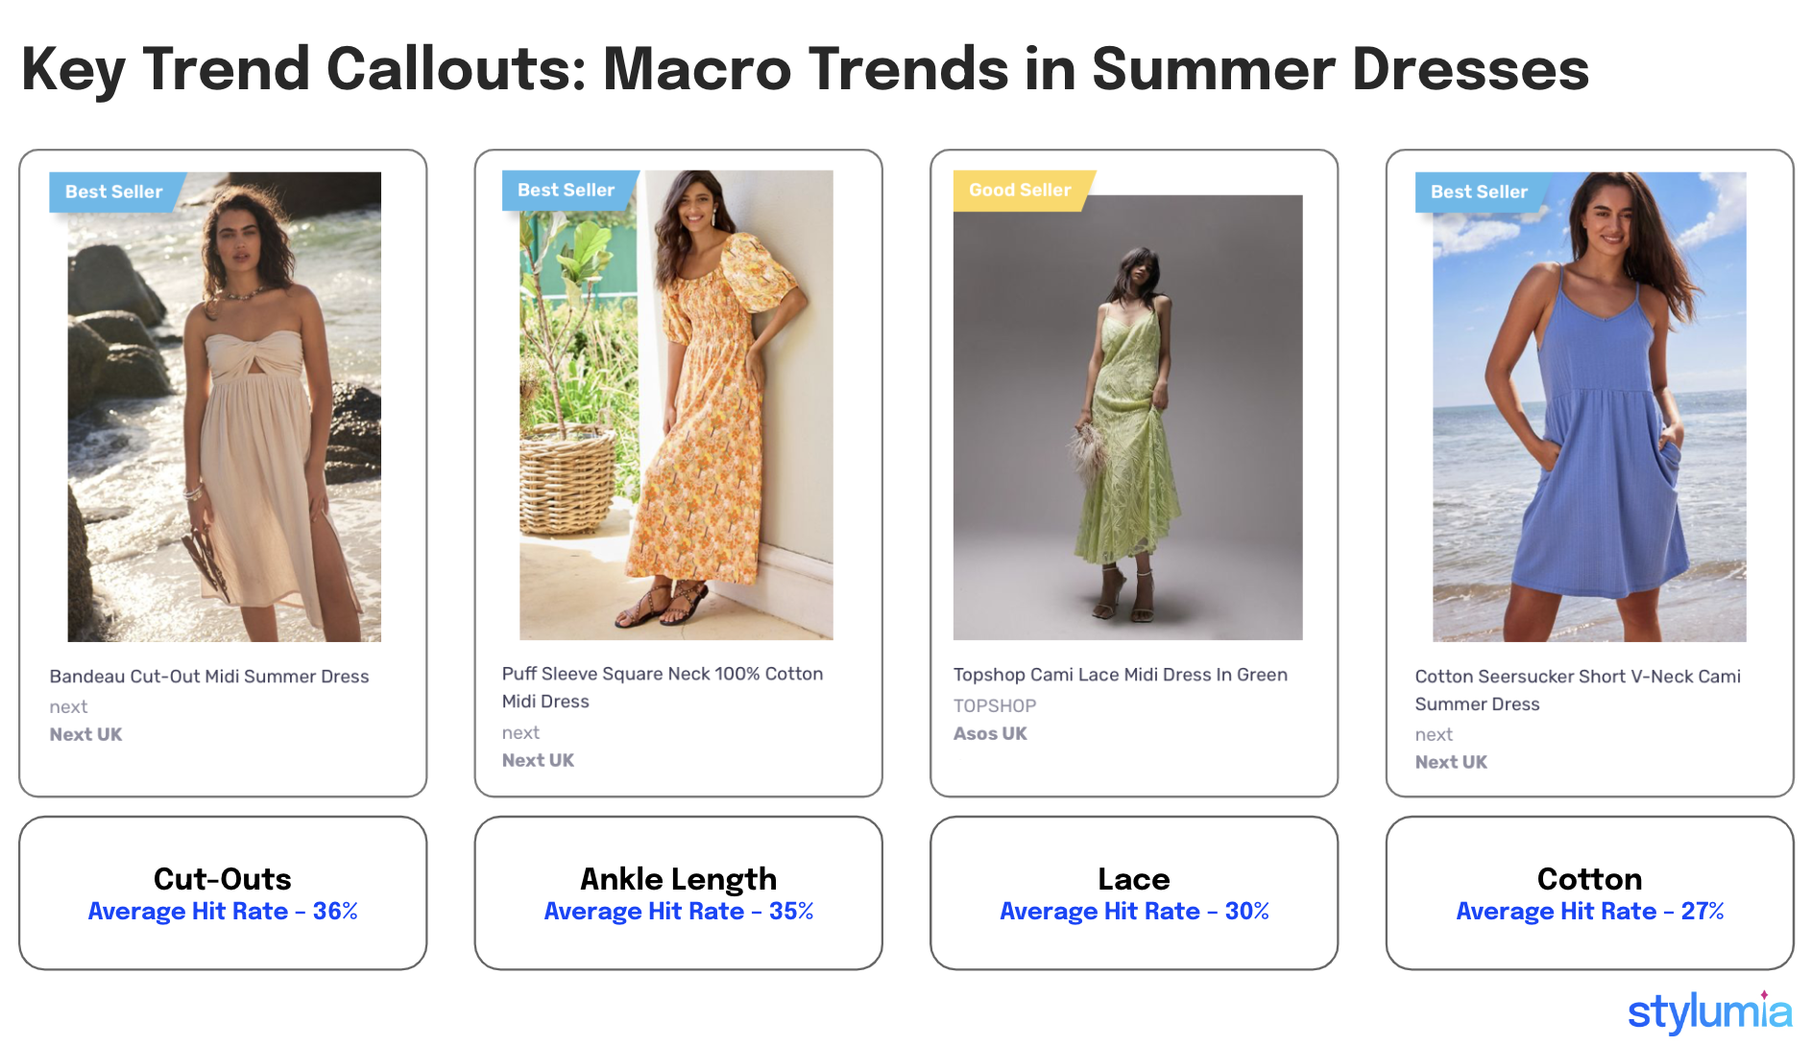Click the Good Seller badge on lace dress
Image resolution: width=1811 pixels, height=1046 pixels.
[x=1019, y=190]
